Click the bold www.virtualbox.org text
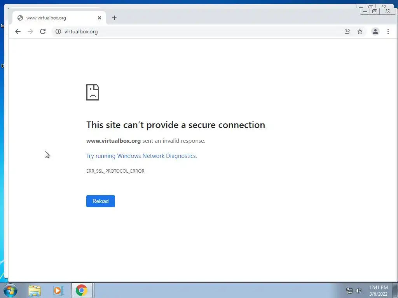The height and width of the screenshot is (298, 398). [113, 141]
